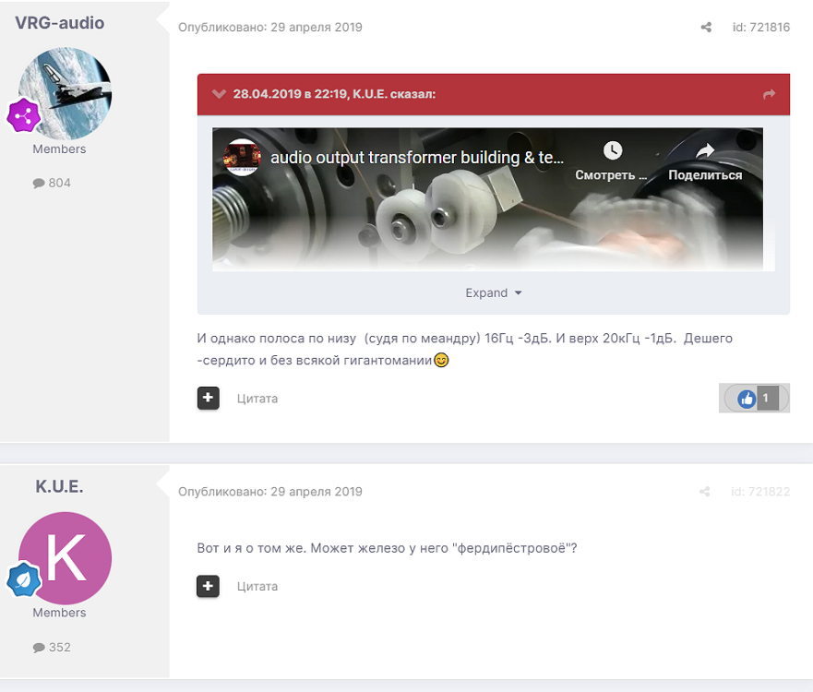The height and width of the screenshot is (692, 813).
Task: Click the blue rank badge on K.U.E.'s avatar
Action: point(22,579)
